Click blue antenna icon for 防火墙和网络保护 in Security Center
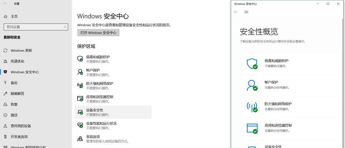The height and width of the screenshot is (148, 345). tap(252, 107)
